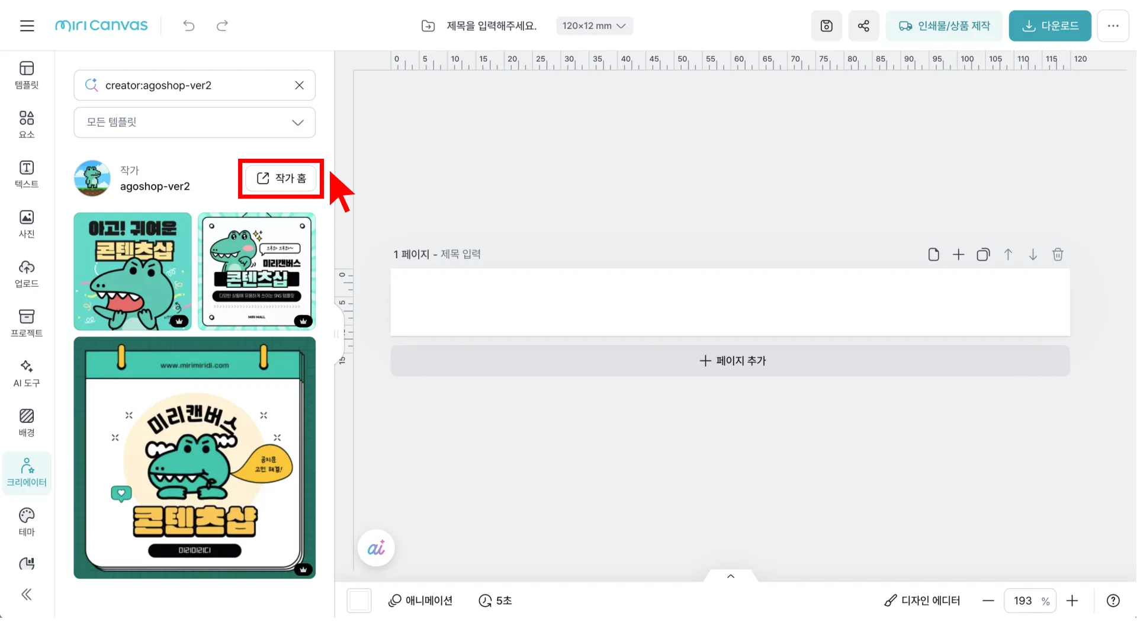Click the 다운로드 button
This screenshot has height=622, width=1137.
[1049, 25]
